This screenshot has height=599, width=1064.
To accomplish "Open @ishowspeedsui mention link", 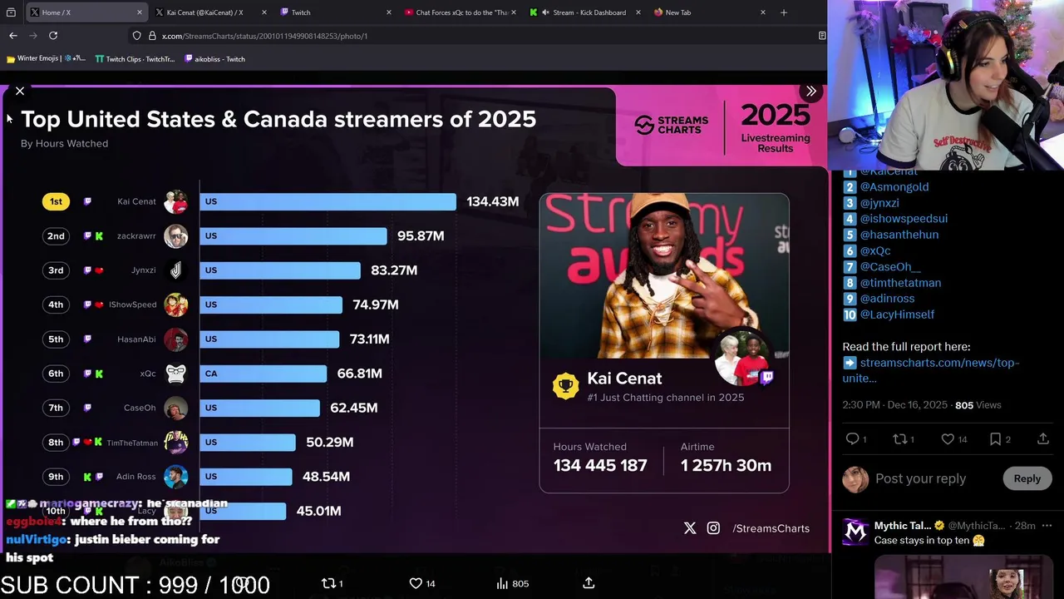I will (904, 219).
